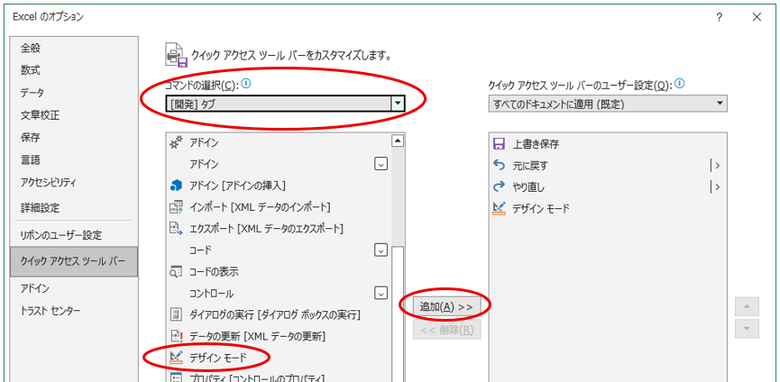Click the 元に戻す undo arrow icon
This screenshot has height=382, width=780.
[x=499, y=165]
